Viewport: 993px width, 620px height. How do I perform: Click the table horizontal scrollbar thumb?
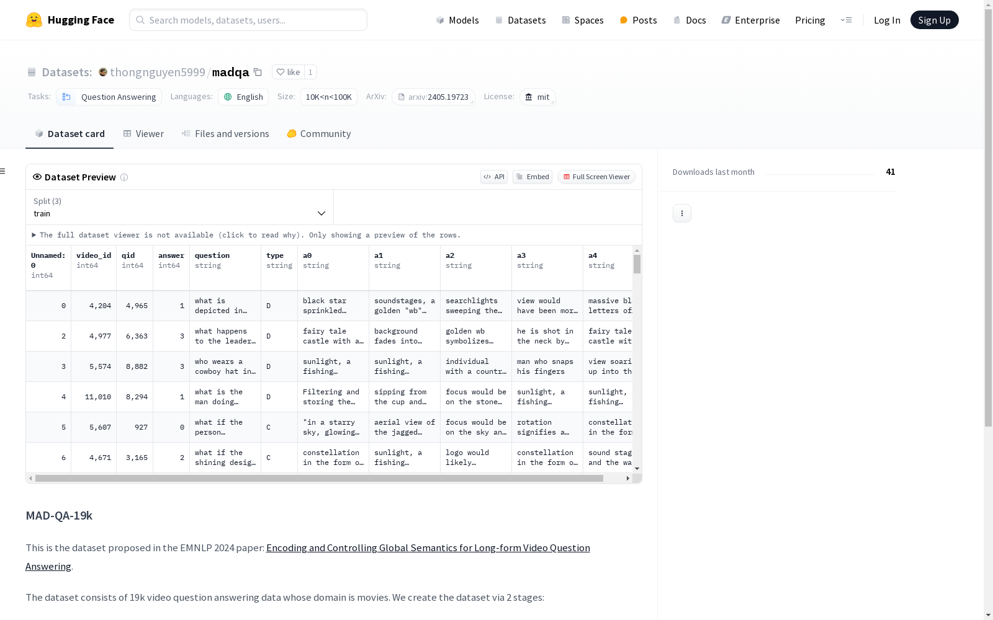(x=319, y=478)
